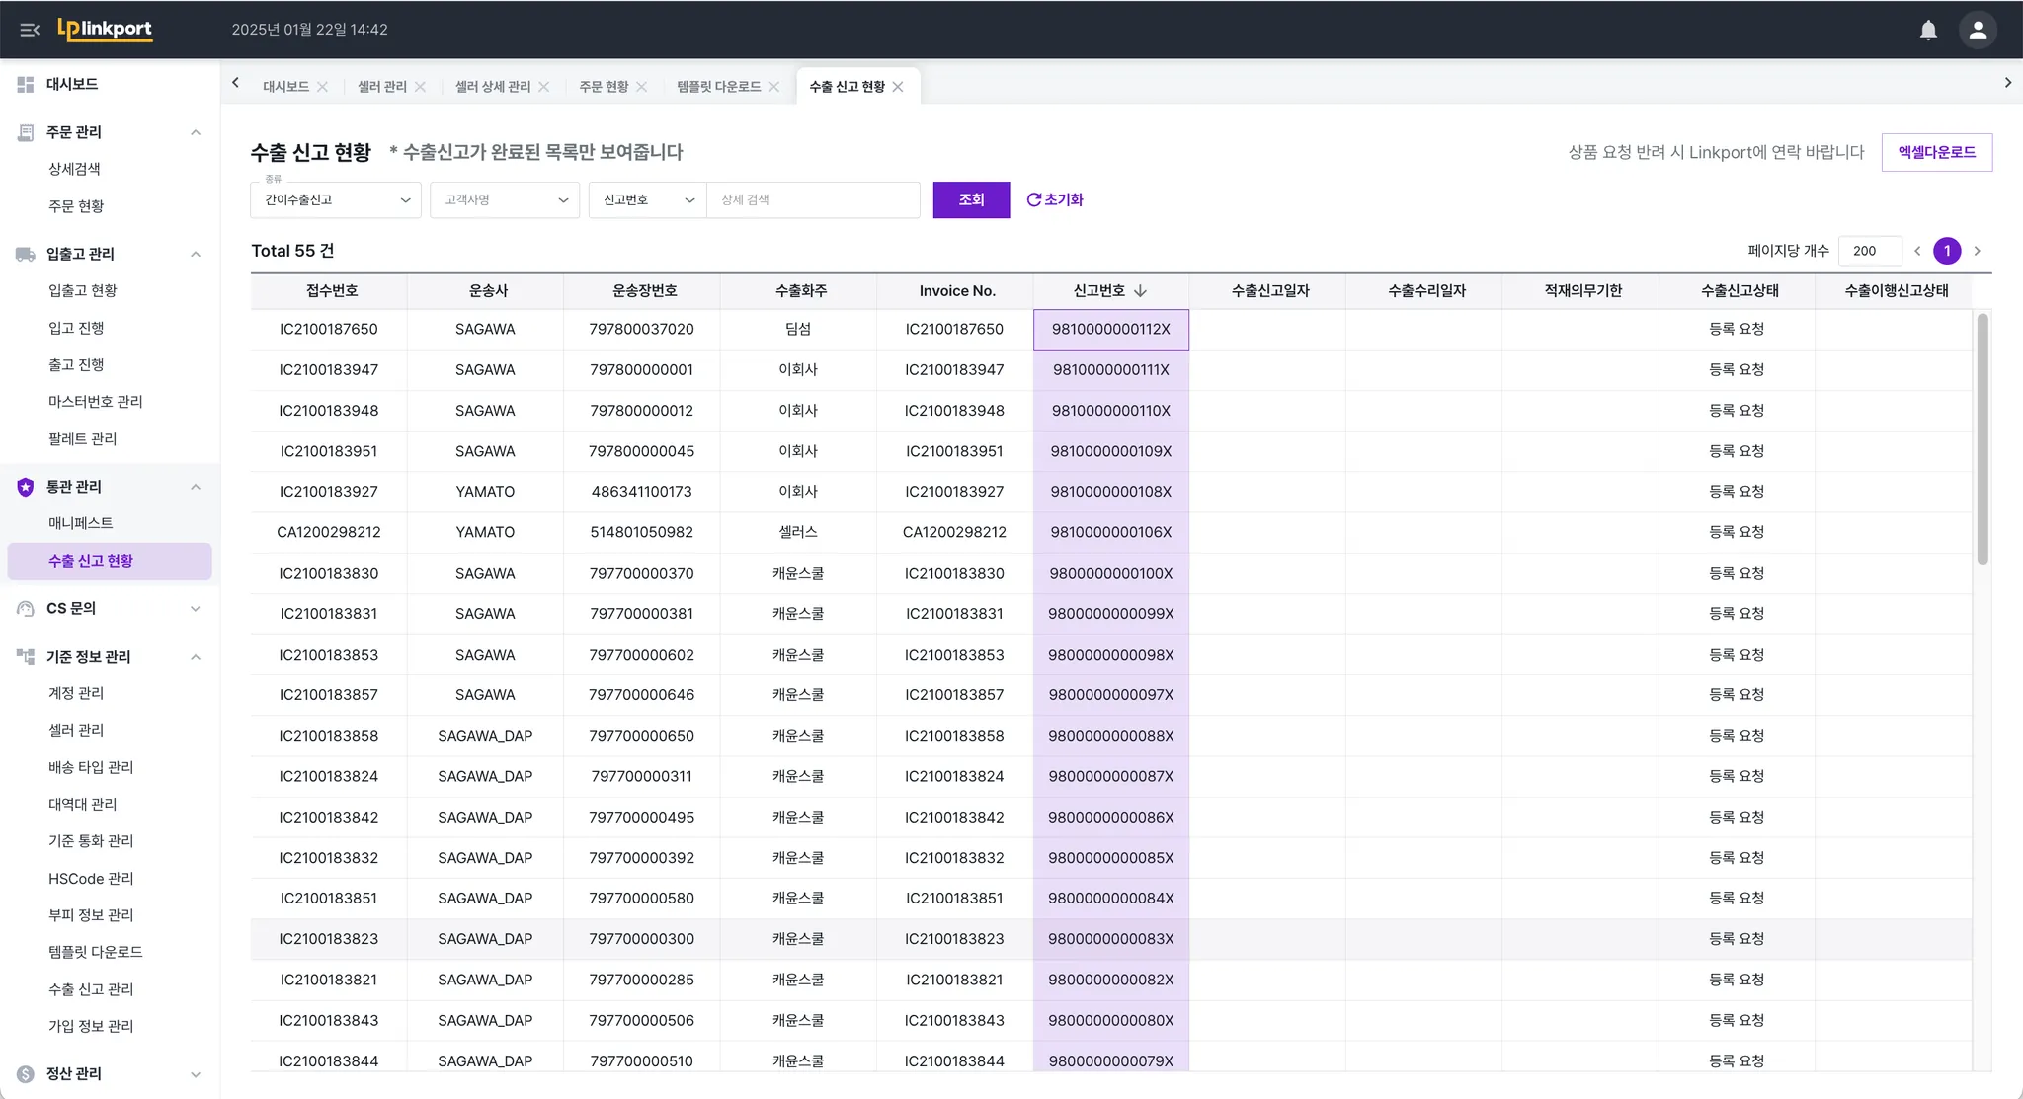Image resolution: width=2023 pixels, height=1099 pixels.
Task: Open the user profile avatar icon
Action: click(x=1977, y=30)
